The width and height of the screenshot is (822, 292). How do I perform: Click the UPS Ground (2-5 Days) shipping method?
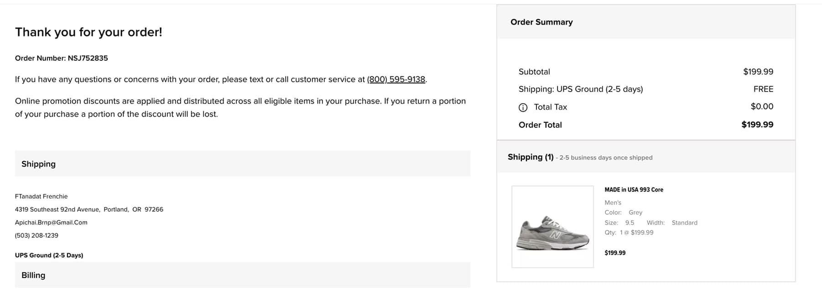click(x=49, y=255)
